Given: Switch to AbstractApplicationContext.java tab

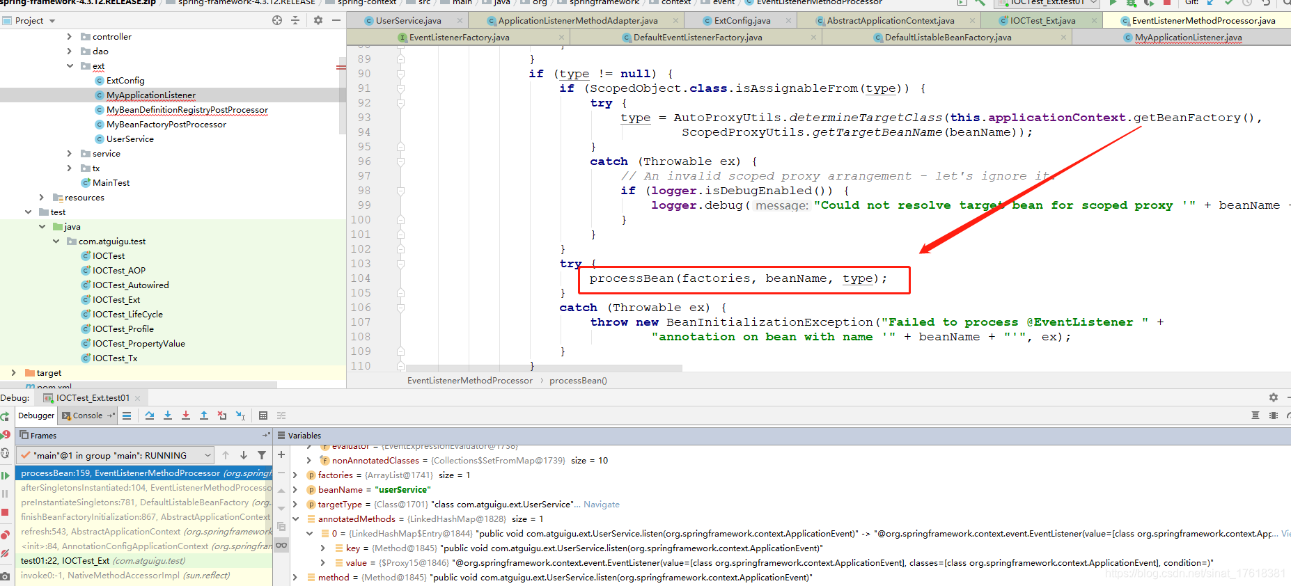Looking at the screenshot, I should coord(891,21).
